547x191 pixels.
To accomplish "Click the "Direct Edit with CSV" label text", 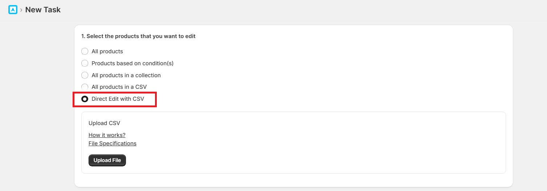I will tap(118, 99).
